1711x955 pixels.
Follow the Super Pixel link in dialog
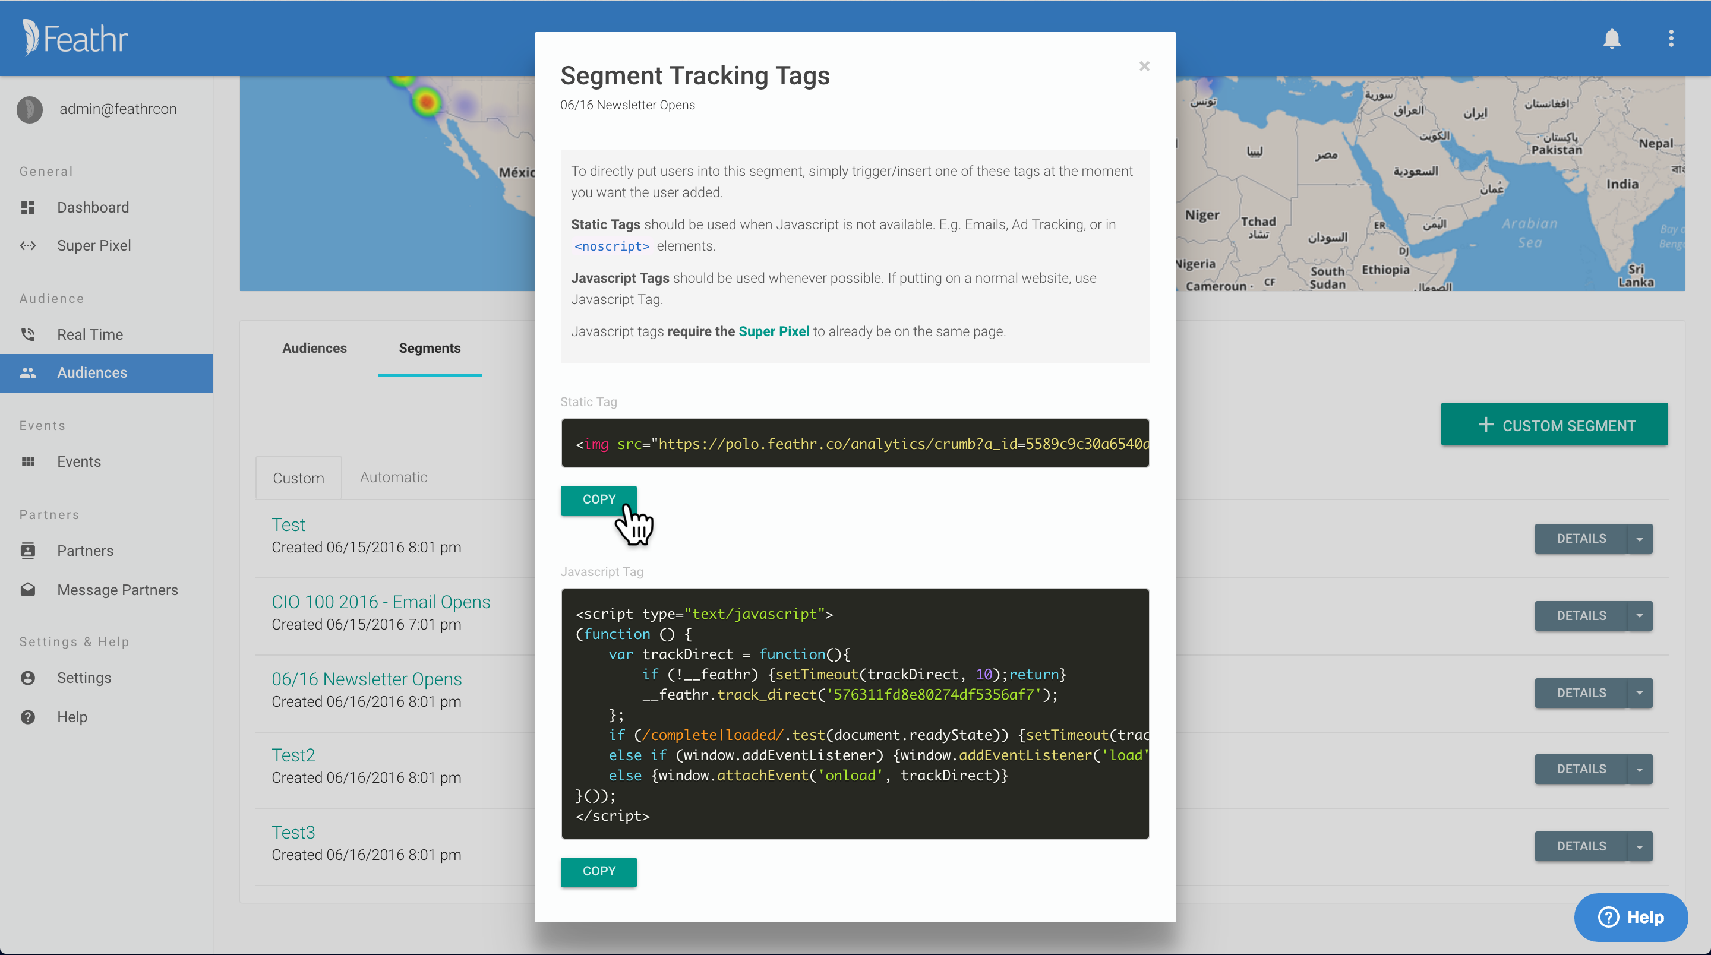click(x=774, y=331)
